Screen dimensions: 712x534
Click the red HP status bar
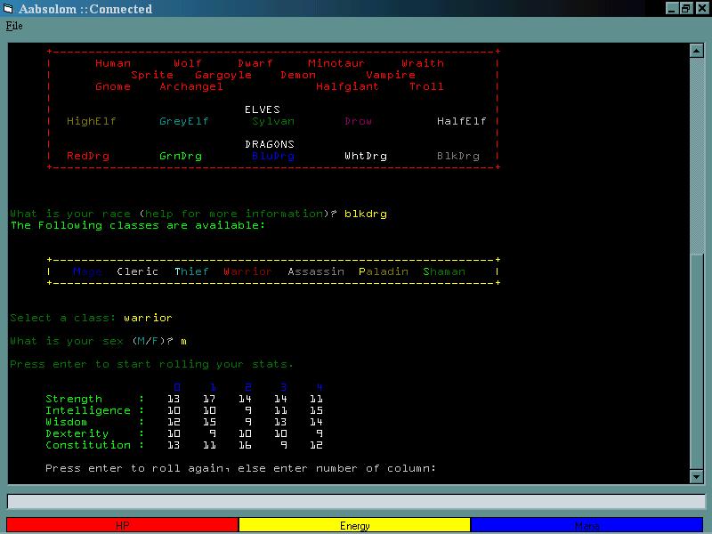(x=123, y=525)
